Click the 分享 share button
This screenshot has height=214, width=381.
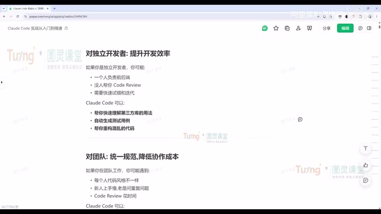click(x=327, y=28)
